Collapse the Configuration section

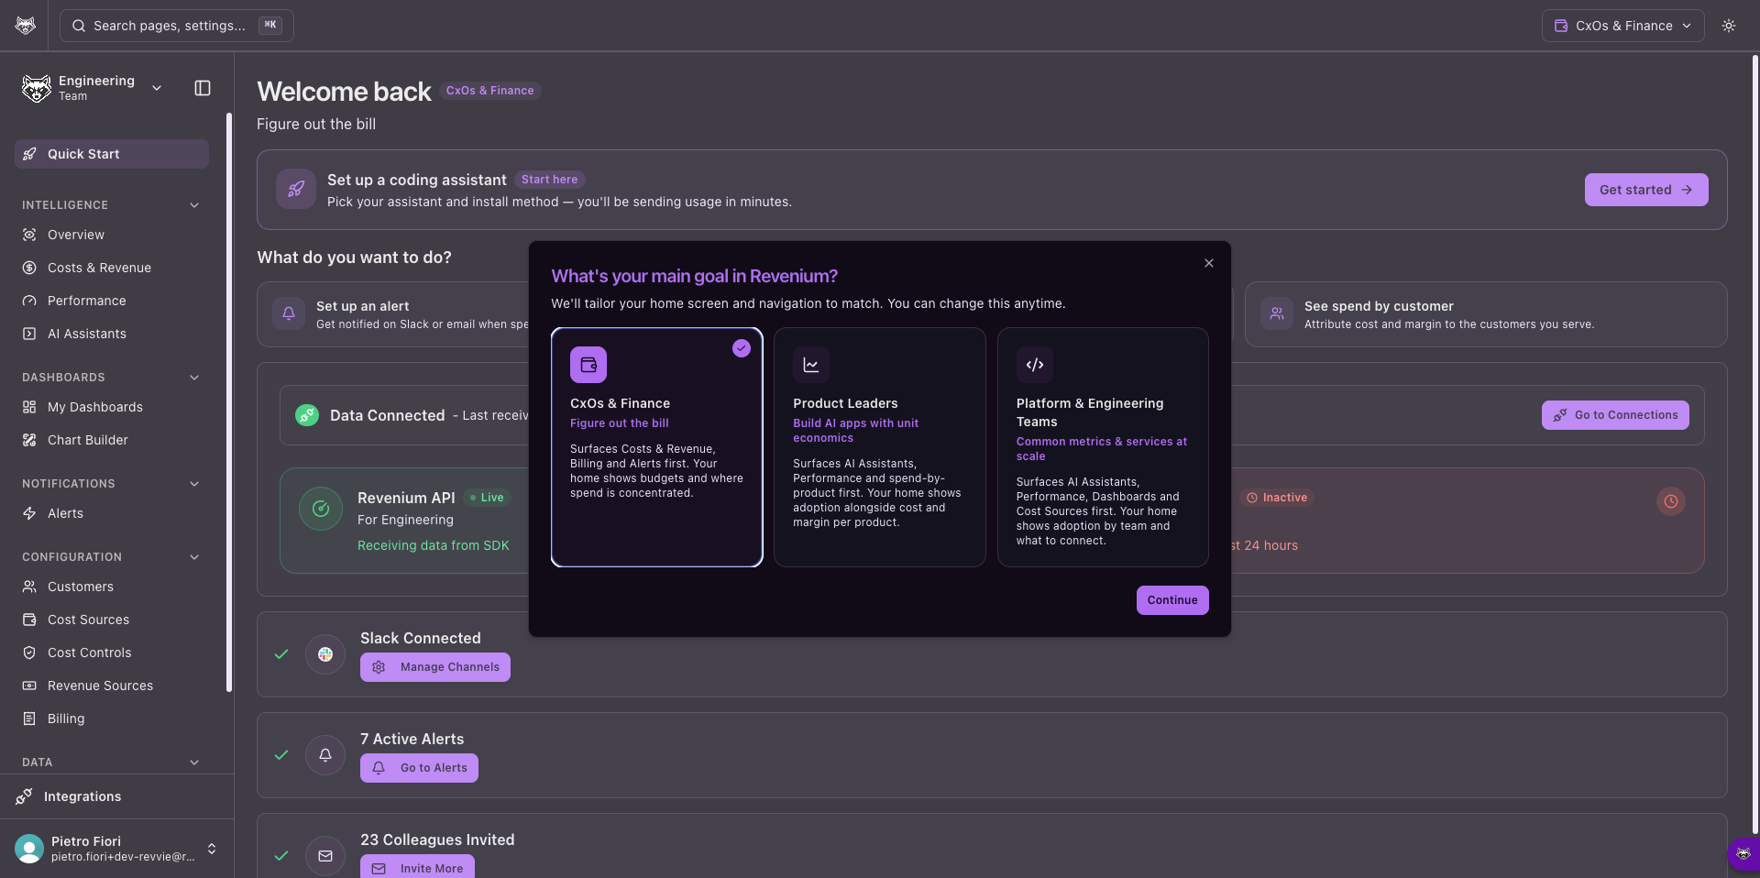[194, 557]
